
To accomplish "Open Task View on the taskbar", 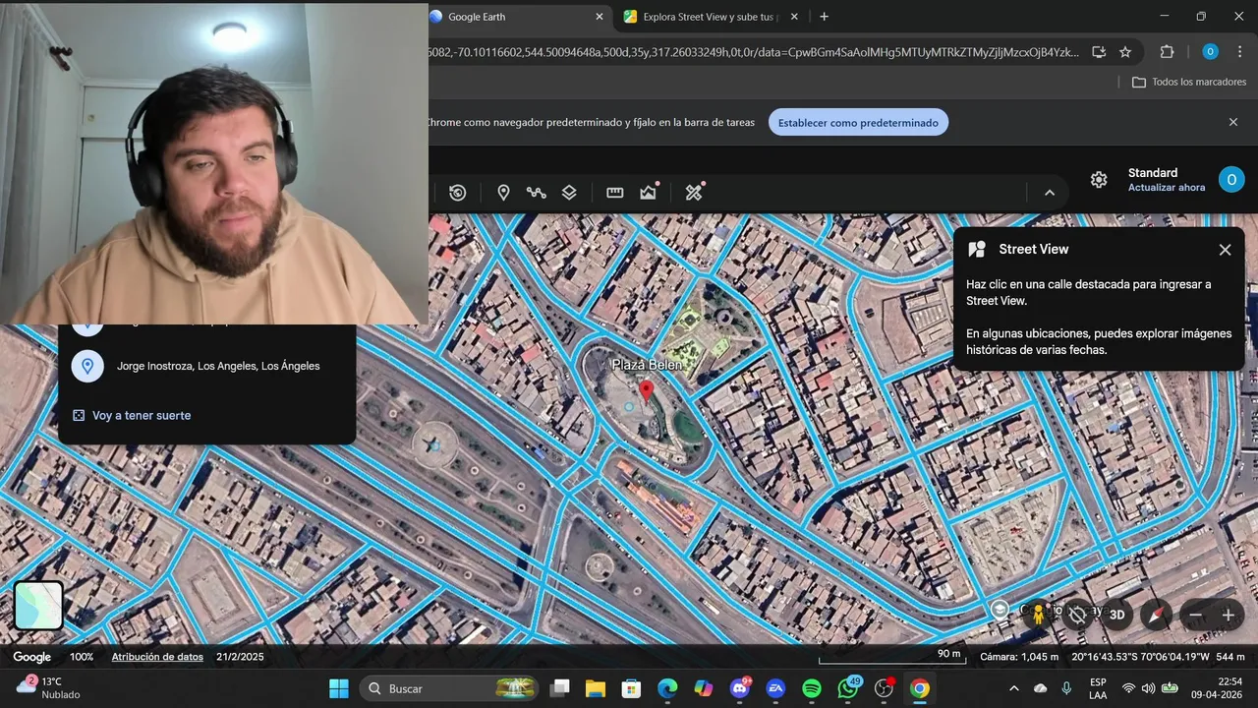I will tap(559, 688).
